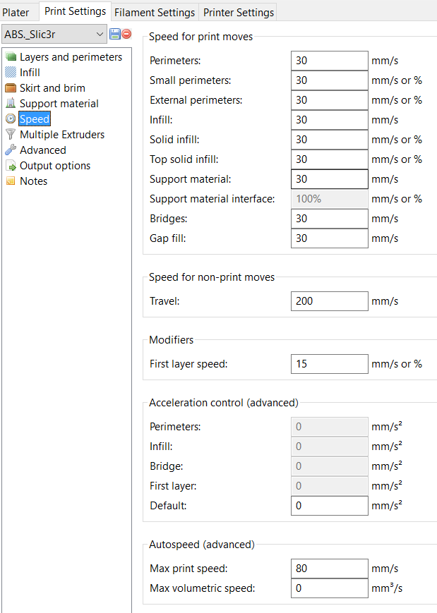Click the Max print speed field
This screenshot has width=437, height=613.
[329, 569]
